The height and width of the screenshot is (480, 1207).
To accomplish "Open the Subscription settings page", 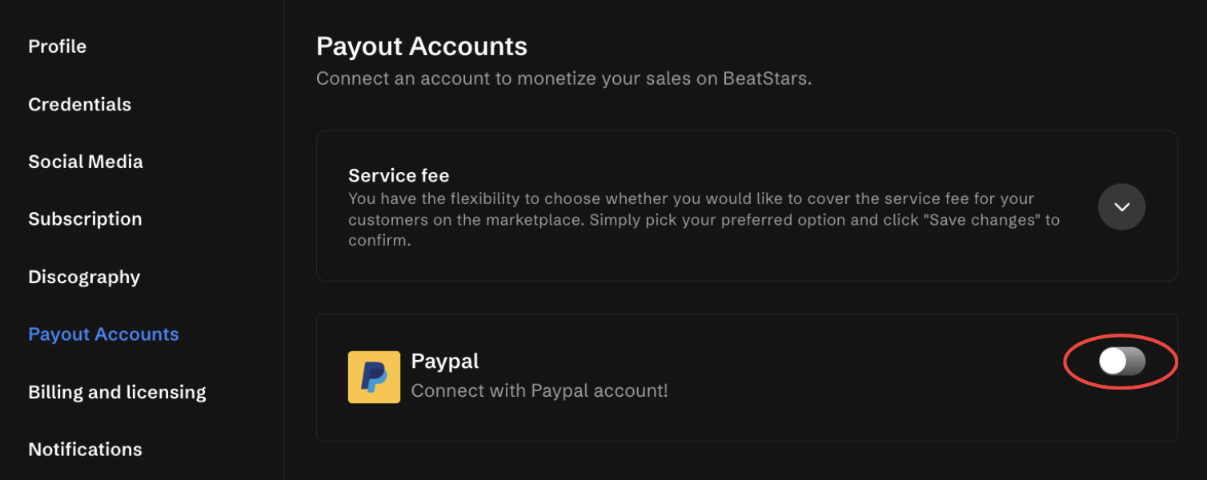I will (x=85, y=219).
